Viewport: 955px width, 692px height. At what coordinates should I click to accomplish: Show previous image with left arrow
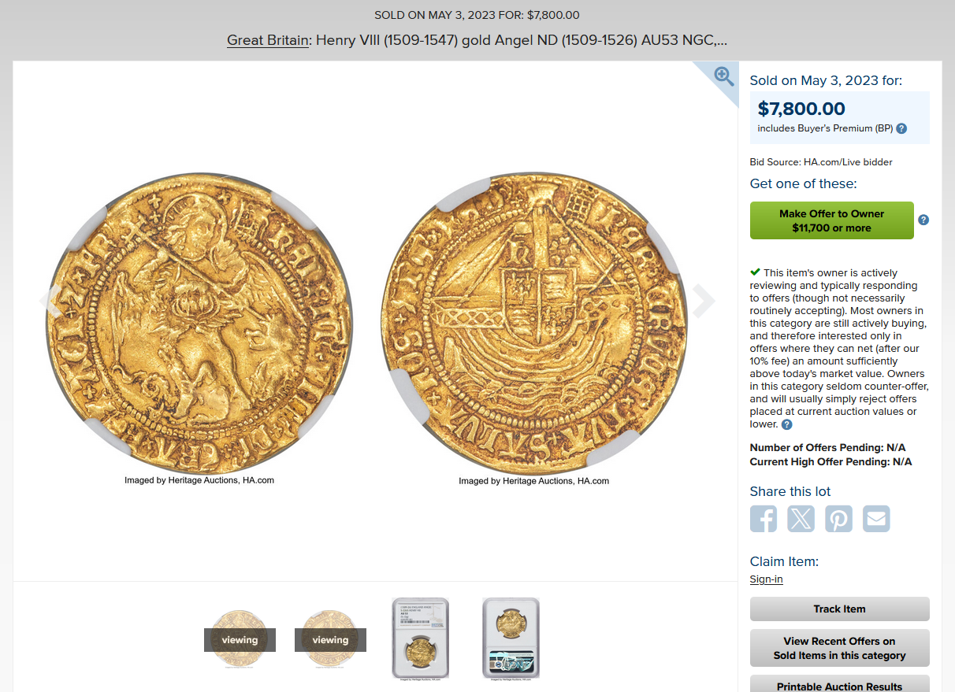(50, 301)
